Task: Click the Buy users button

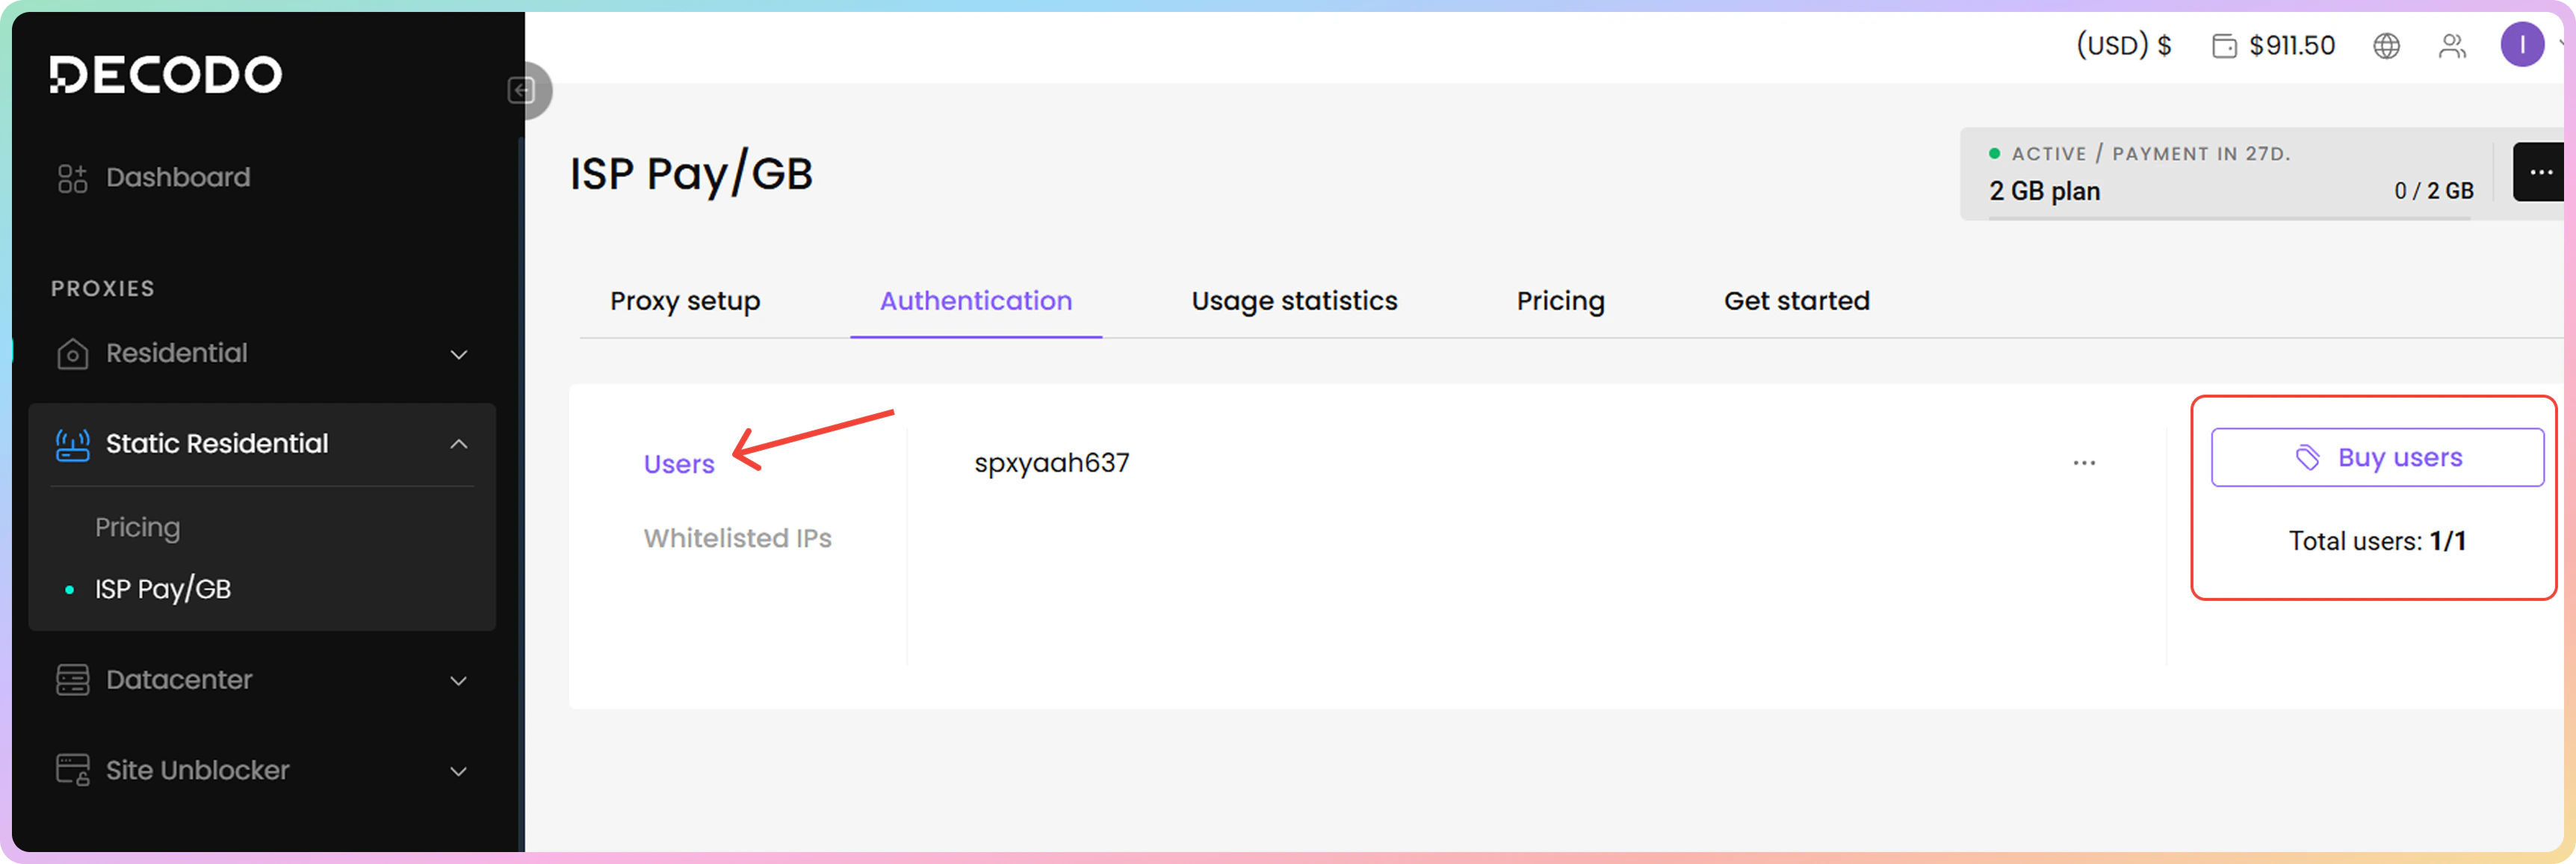Action: 2377,458
